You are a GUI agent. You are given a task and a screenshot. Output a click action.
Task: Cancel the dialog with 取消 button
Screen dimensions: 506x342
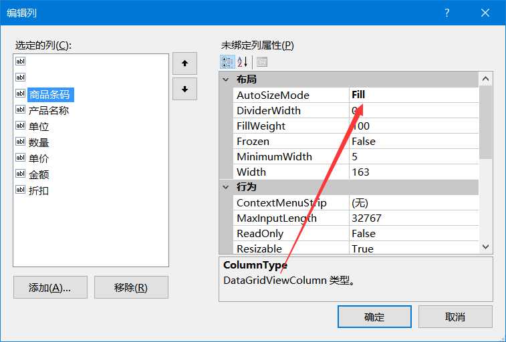pos(455,317)
